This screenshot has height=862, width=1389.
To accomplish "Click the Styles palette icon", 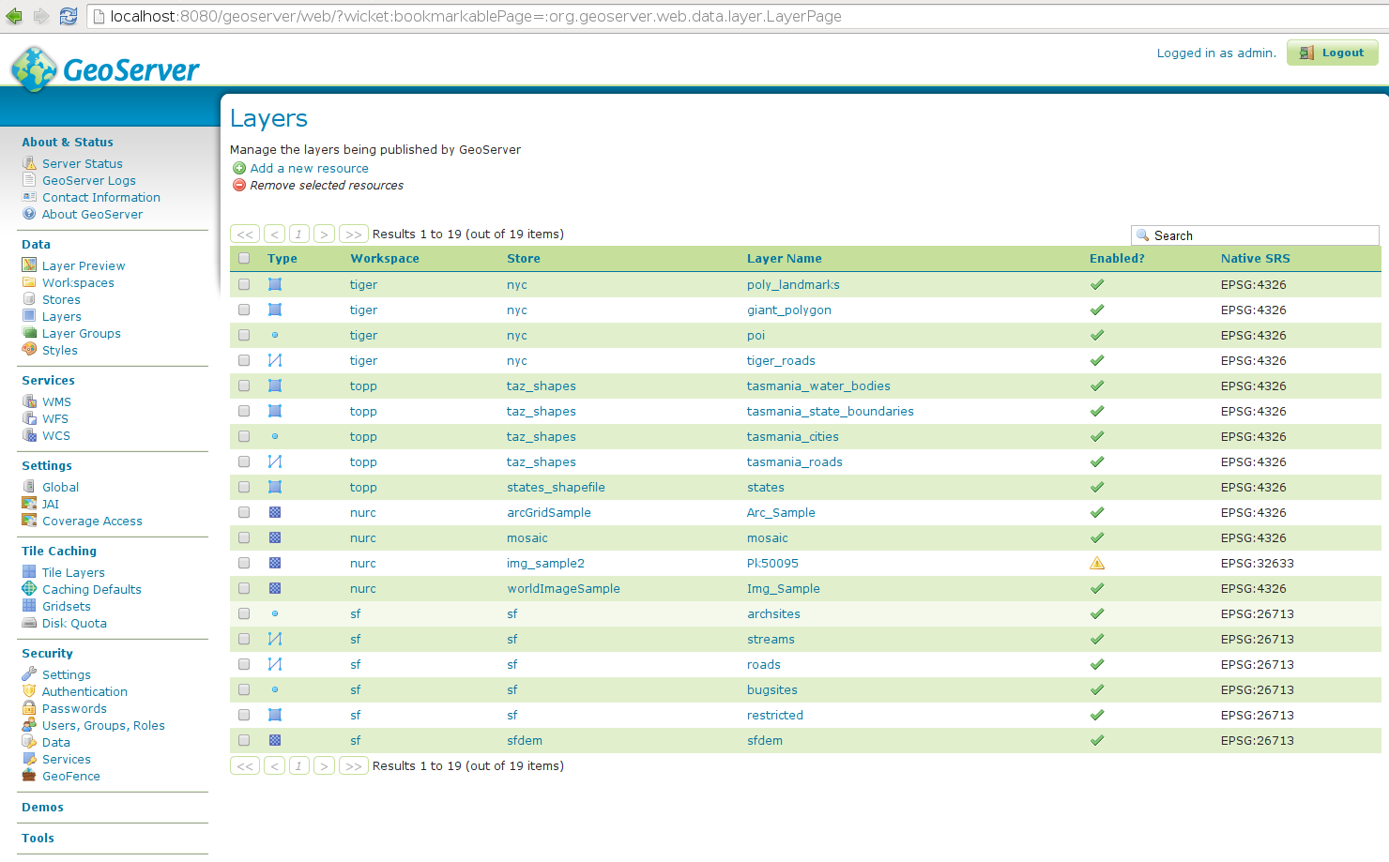I will [29, 350].
